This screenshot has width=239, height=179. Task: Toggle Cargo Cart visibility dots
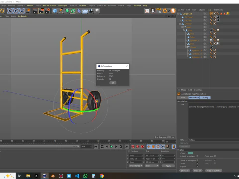click(207, 14)
